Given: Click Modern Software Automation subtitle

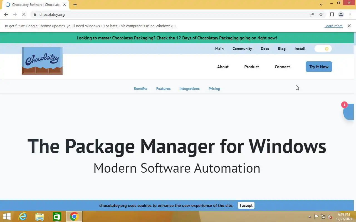Looking at the screenshot, I should click(177, 168).
